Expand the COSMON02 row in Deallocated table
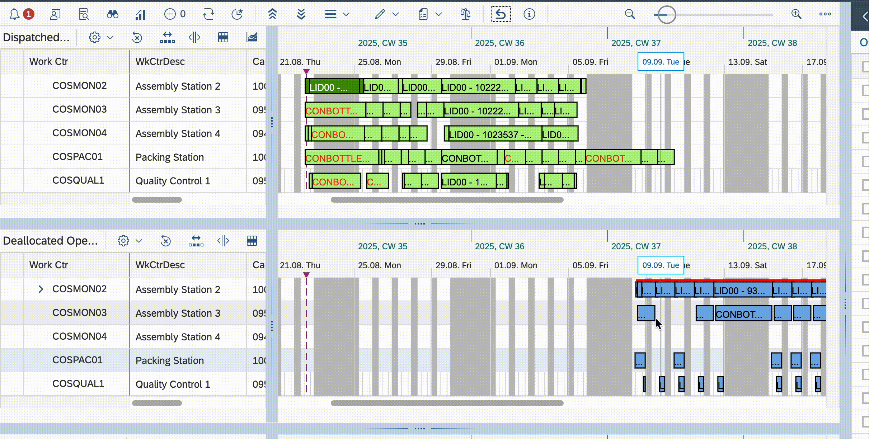Screen dimensions: 869x439 point(41,289)
